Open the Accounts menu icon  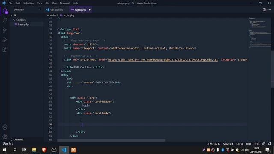tap(5, 127)
